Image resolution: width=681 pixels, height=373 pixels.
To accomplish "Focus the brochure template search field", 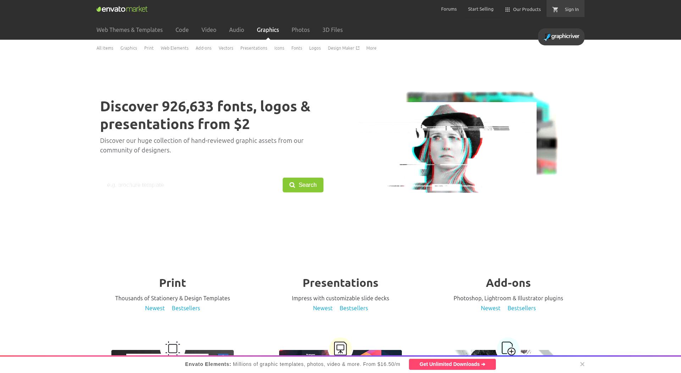I will 191,185.
